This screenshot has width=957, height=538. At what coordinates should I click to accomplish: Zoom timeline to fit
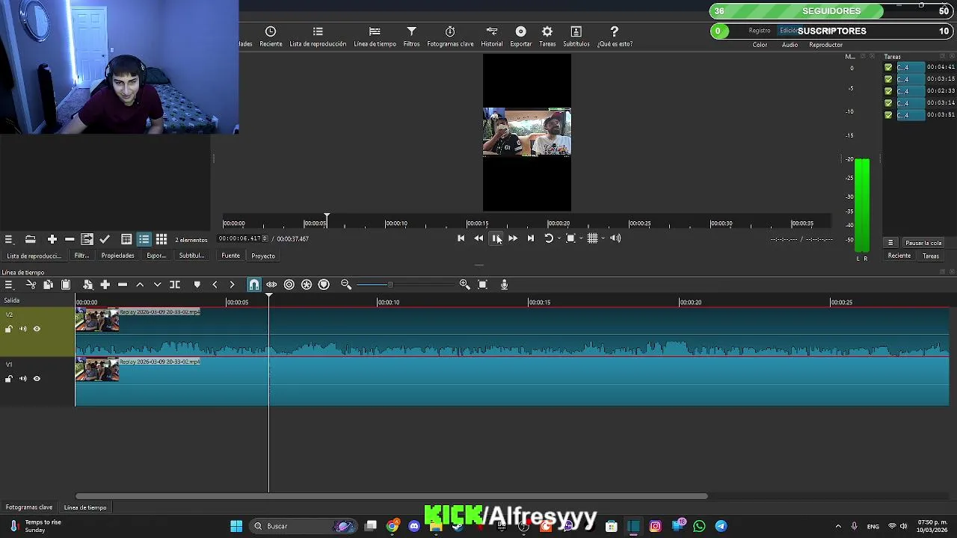[x=482, y=285]
